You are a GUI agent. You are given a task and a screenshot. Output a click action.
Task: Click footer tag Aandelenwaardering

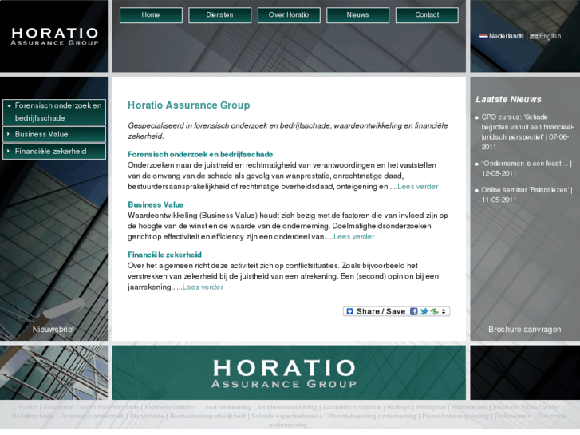pyautogui.click(x=287, y=407)
